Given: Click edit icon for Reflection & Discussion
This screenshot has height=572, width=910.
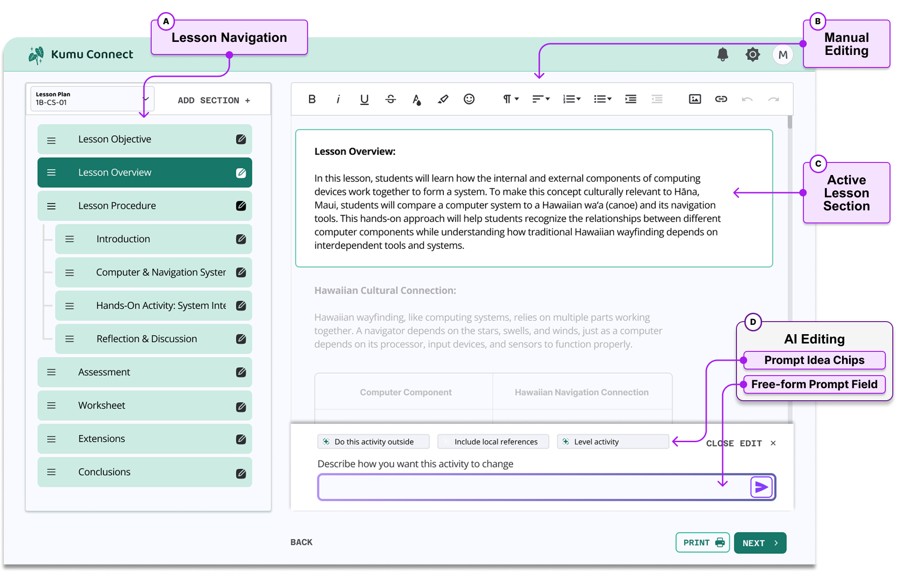Looking at the screenshot, I should point(241,339).
